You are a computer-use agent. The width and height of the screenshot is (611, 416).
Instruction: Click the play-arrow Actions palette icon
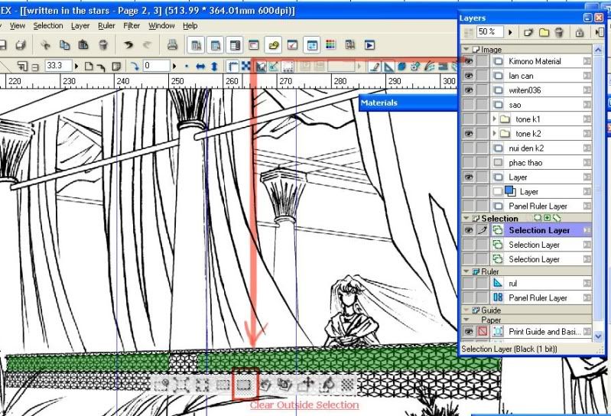pyautogui.click(x=369, y=45)
